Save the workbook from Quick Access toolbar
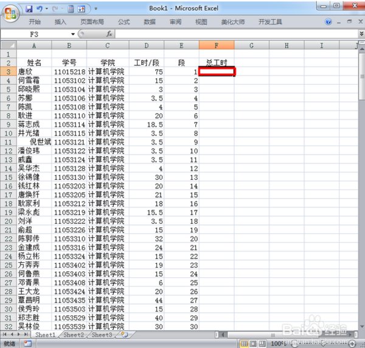 [29, 9]
